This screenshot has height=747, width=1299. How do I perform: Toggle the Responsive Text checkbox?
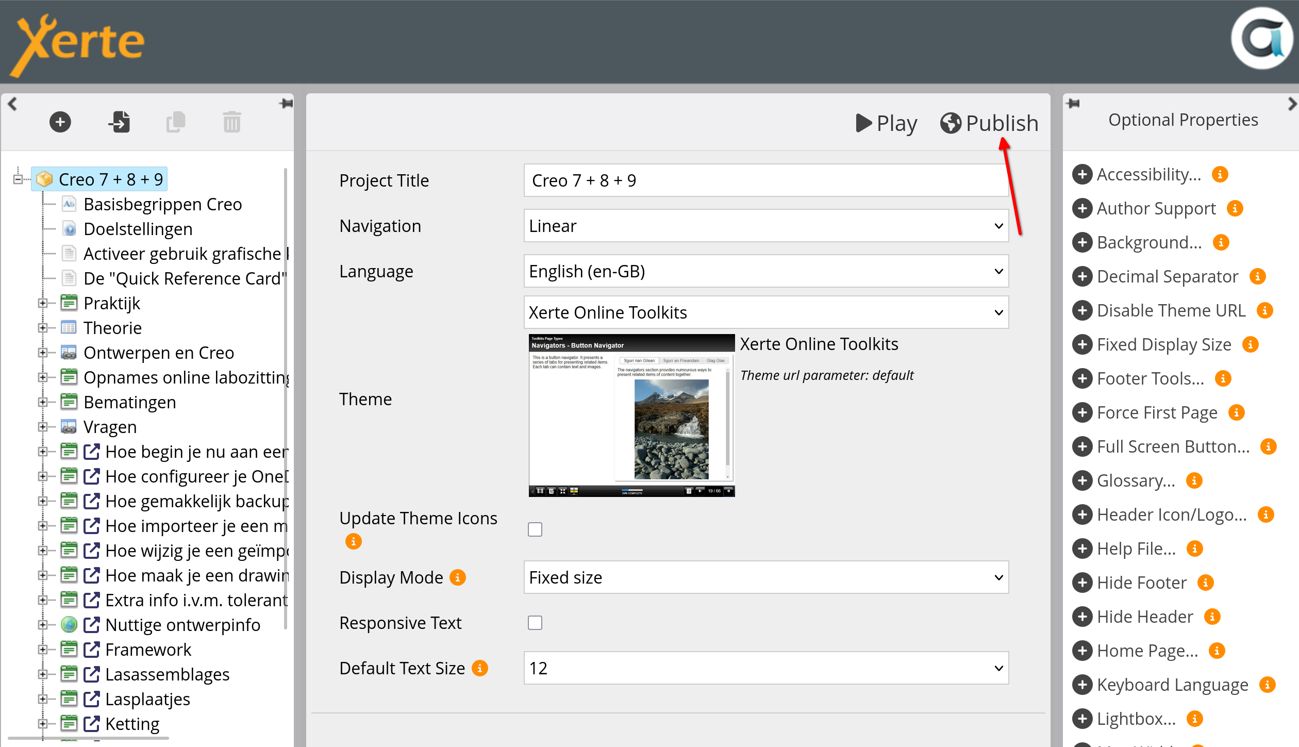pos(535,623)
